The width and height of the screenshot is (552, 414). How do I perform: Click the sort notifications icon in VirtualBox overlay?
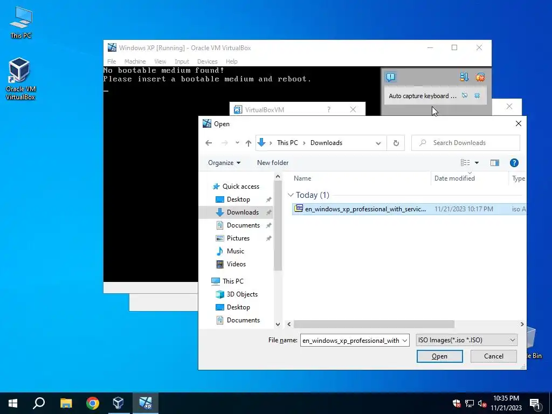point(464,77)
